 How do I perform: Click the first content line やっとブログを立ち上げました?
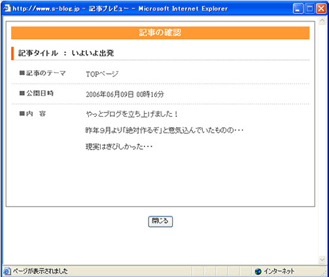[x=131, y=114]
